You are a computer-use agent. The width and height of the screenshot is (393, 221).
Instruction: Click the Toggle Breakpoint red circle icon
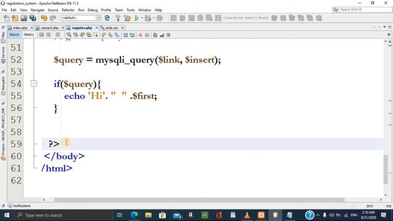pyautogui.click(x=141, y=35)
